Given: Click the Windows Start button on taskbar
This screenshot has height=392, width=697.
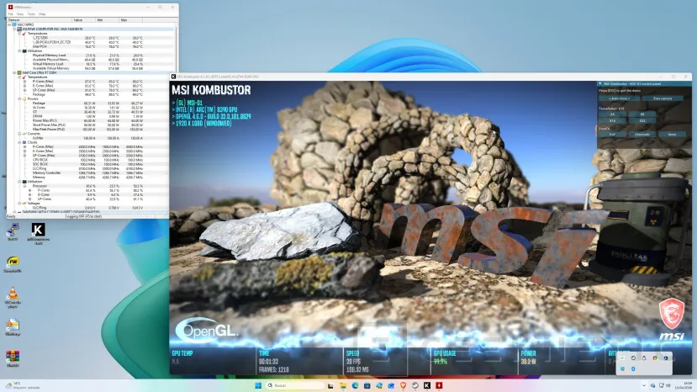Looking at the screenshot, I should 257,385.
